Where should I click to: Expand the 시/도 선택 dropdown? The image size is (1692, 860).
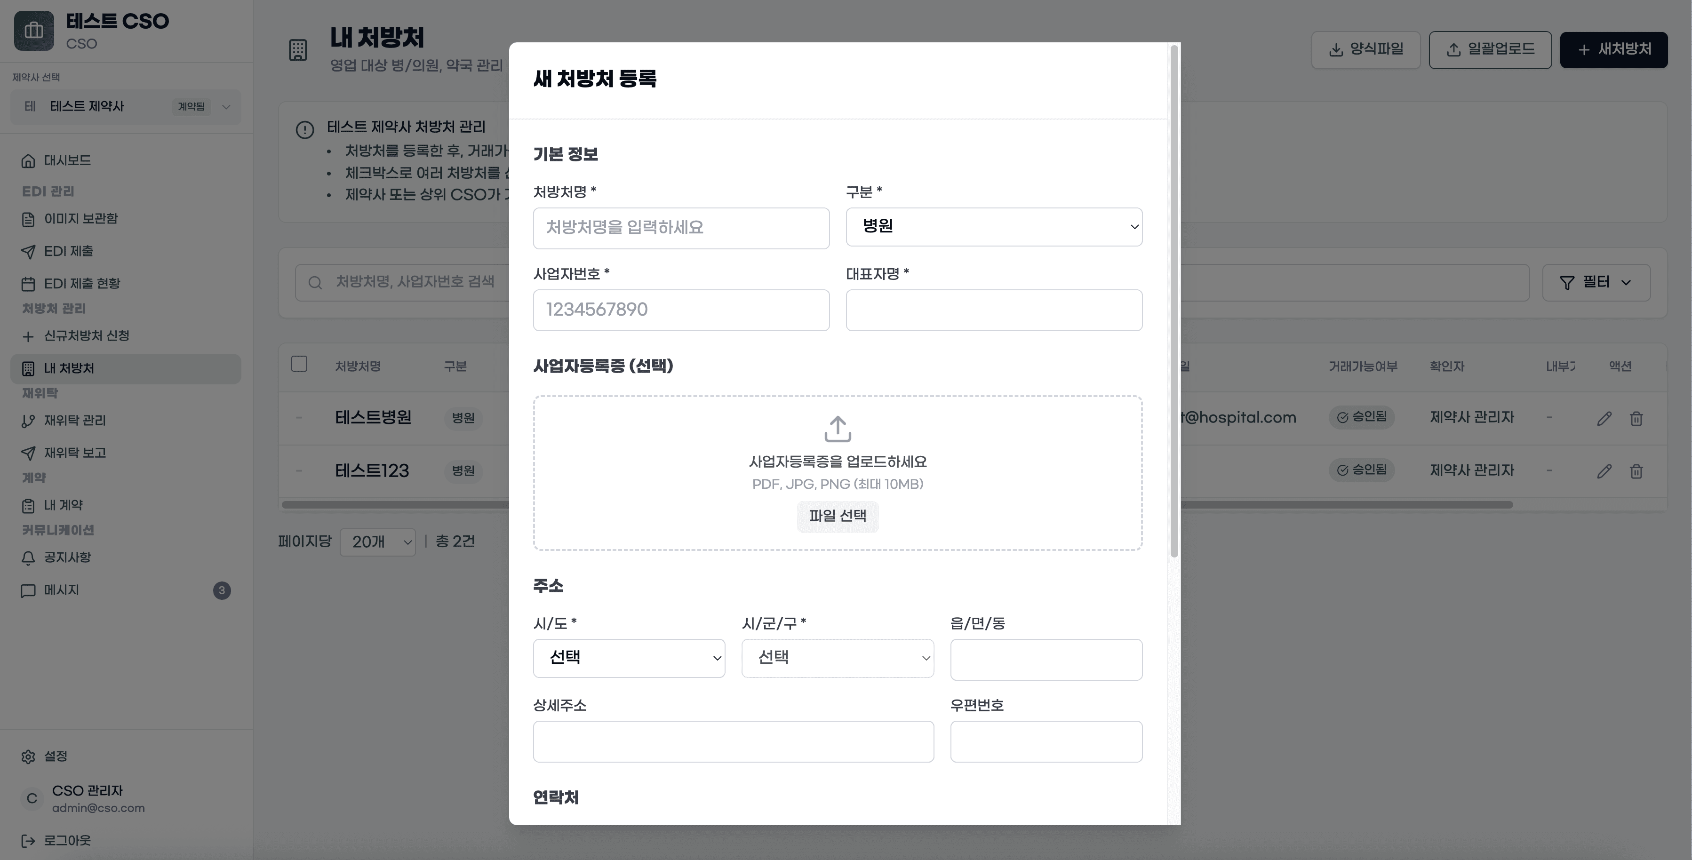(x=629, y=658)
